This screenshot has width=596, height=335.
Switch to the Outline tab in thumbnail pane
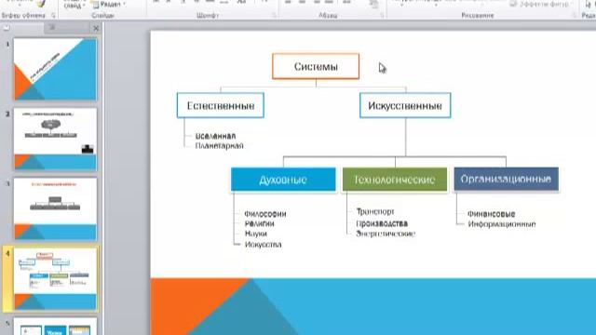tap(52, 28)
